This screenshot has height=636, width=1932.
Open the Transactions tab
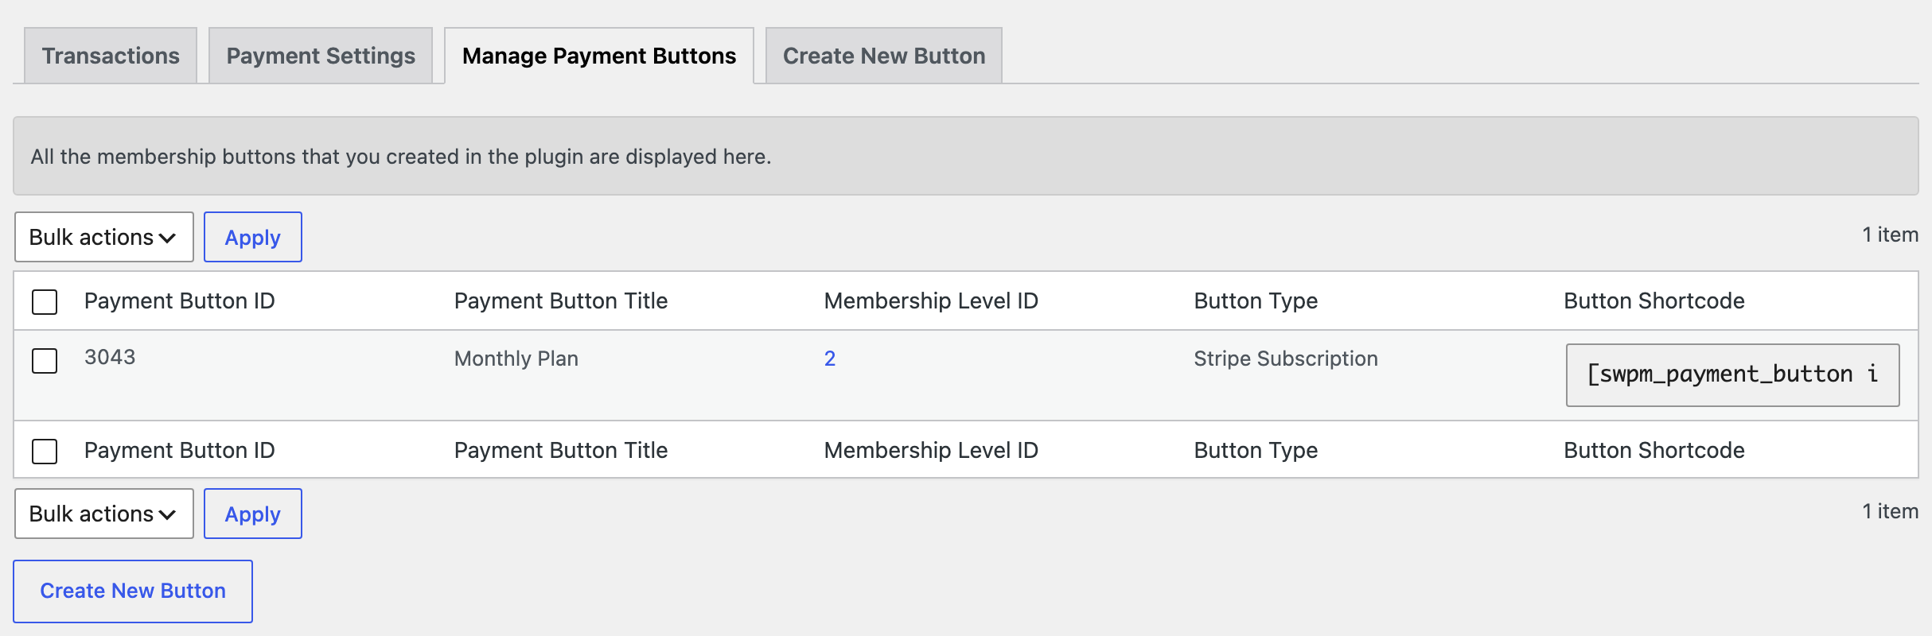point(111,56)
